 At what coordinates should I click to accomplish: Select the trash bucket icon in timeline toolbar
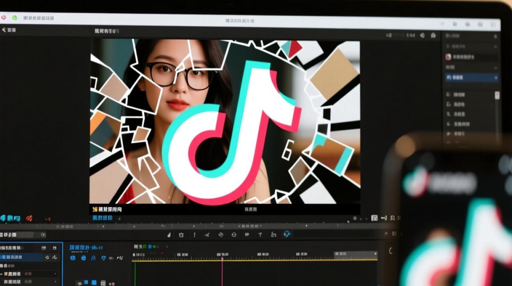181,235
